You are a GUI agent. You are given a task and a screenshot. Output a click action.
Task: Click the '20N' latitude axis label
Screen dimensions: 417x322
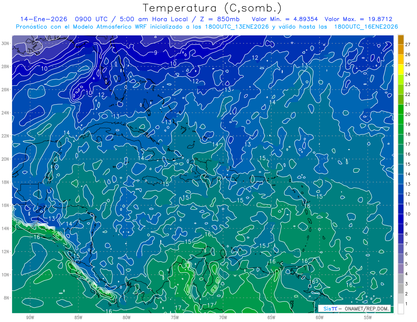pos(6,159)
